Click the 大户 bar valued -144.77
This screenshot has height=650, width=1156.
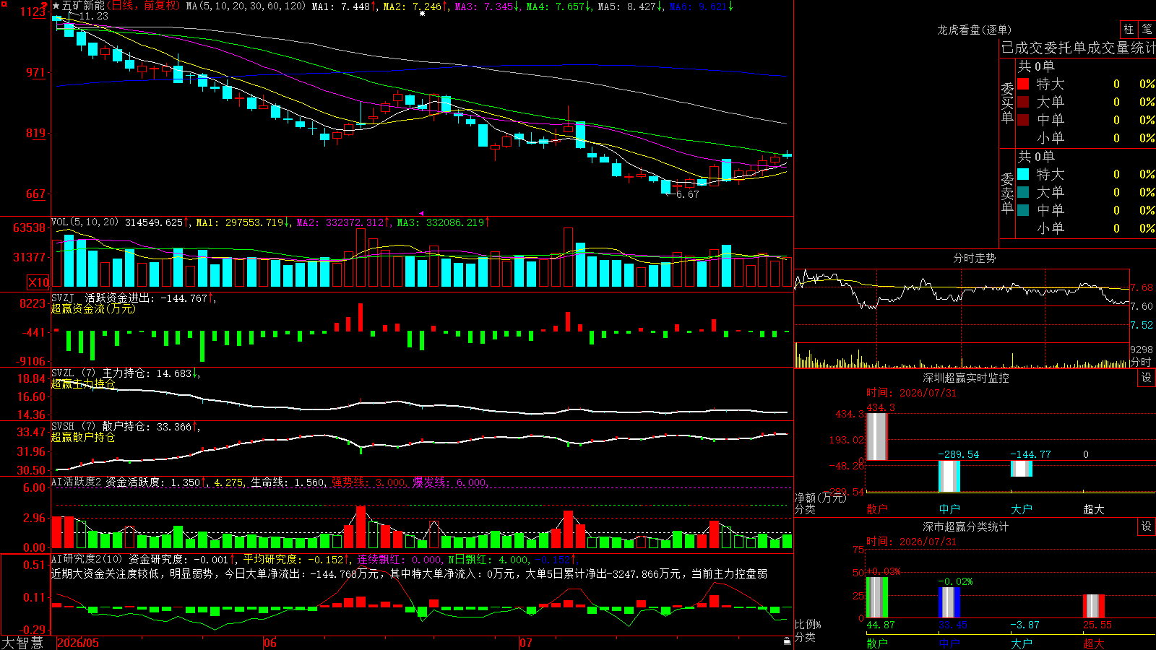pos(1021,469)
